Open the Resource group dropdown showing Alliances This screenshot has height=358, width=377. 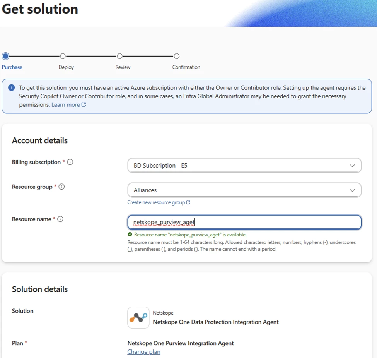pyautogui.click(x=244, y=190)
